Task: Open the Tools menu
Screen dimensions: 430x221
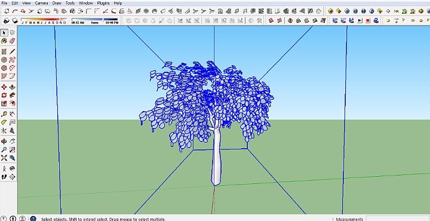Action: click(x=70, y=3)
